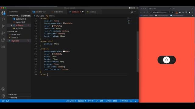
Task: Open the browser extensions puzzle icon
Action: (183, 12)
